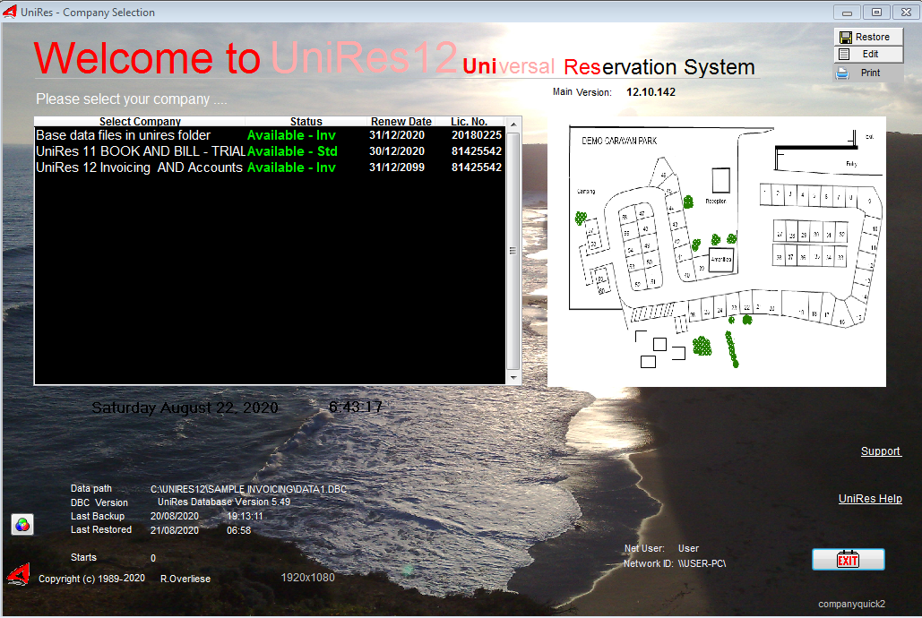Click the Last Restored date 21/08/2020

[175, 530]
